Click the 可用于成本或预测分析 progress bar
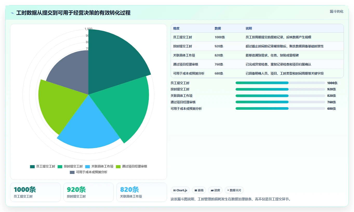 tap(280, 108)
